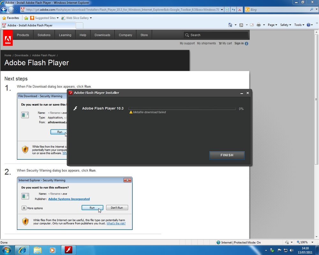Select the Adobe - Install Adobe Flash Player tab

[38, 25]
